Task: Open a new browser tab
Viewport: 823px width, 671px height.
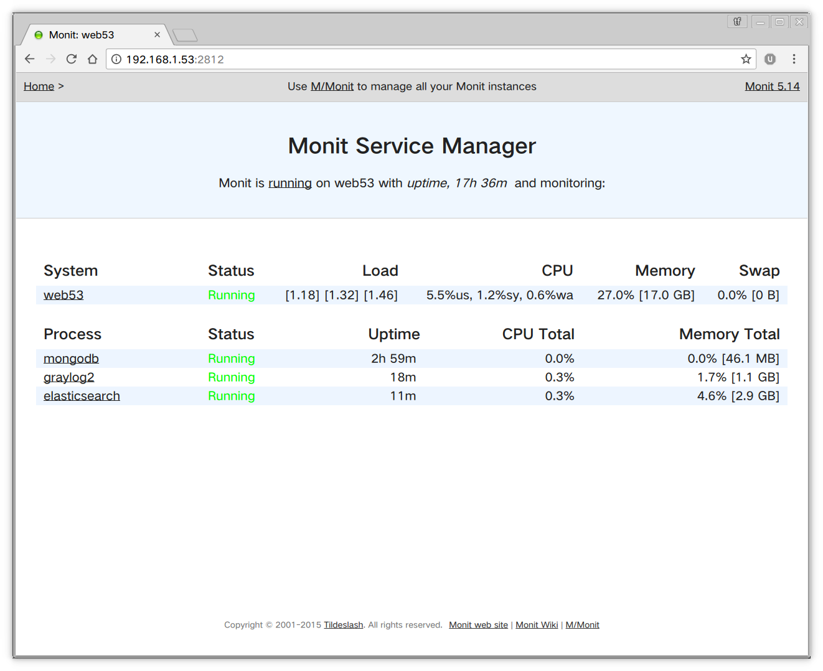Action: tap(185, 35)
